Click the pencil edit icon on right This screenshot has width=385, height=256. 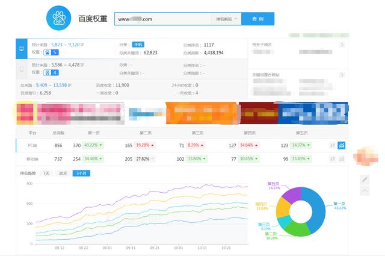(x=365, y=180)
